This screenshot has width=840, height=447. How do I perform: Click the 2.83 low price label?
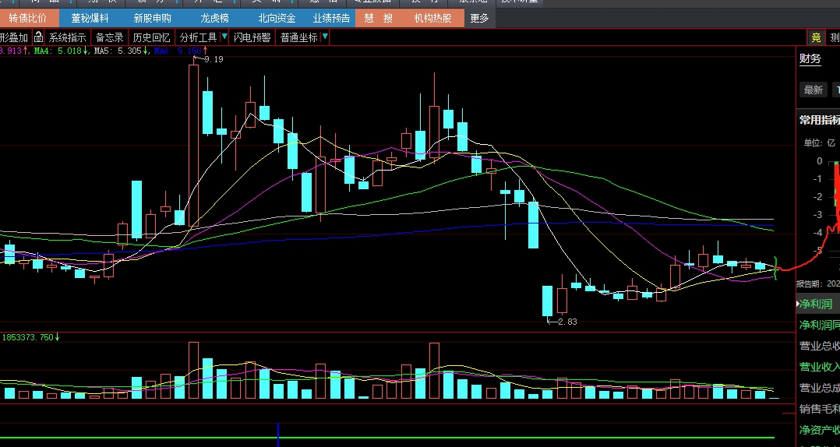(x=567, y=322)
